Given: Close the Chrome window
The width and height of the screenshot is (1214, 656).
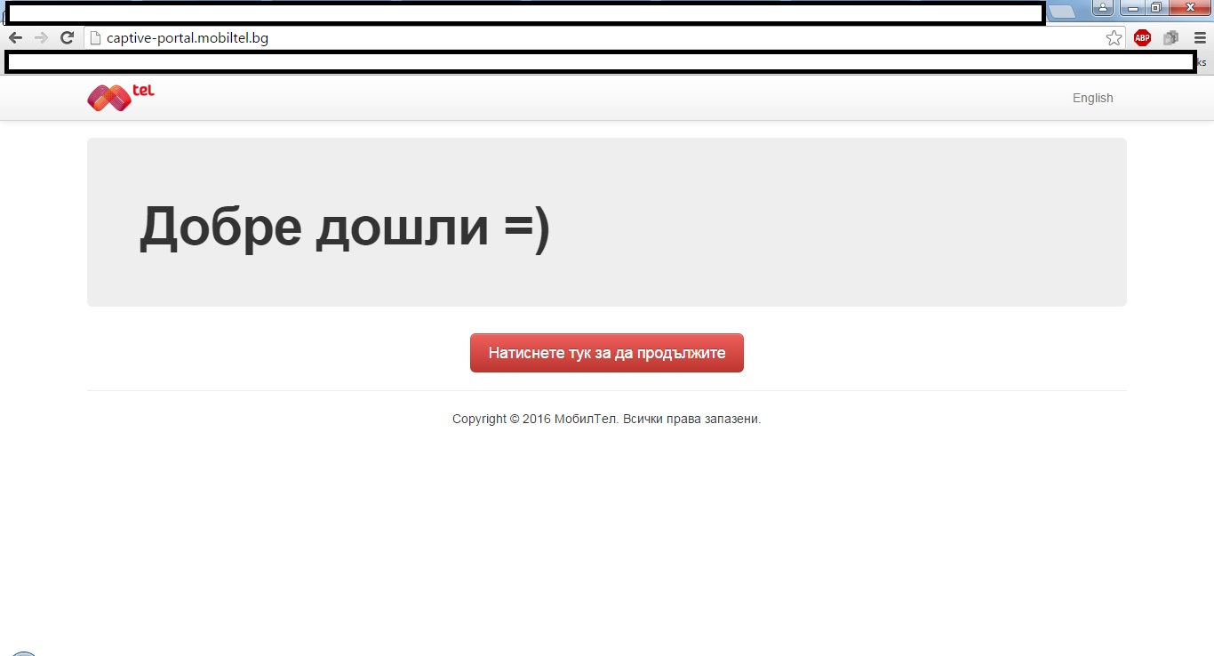Looking at the screenshot, I should tap(1189, 8).
